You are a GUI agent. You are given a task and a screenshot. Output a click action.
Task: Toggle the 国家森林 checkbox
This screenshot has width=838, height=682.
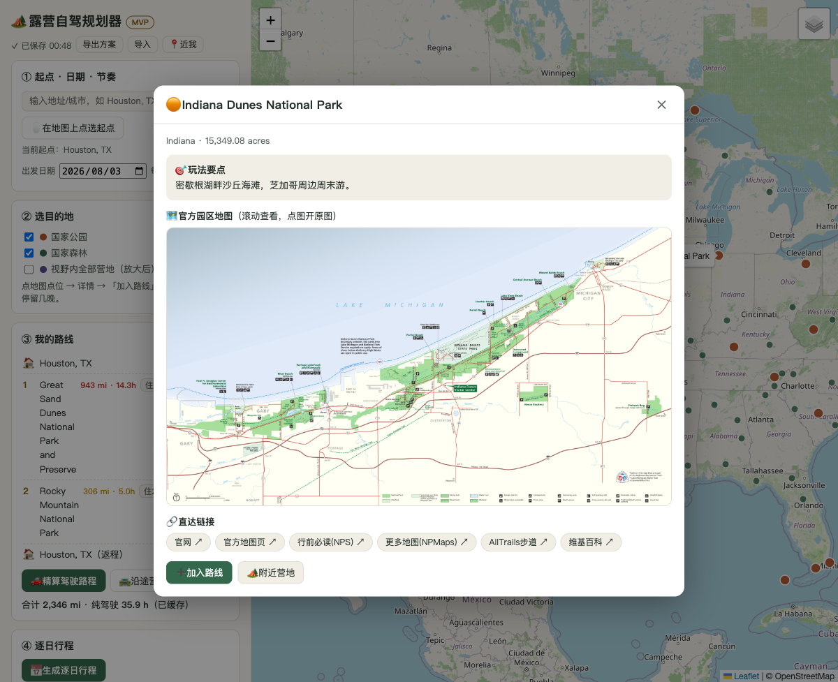pyautogui.click(x=29, y=253)
